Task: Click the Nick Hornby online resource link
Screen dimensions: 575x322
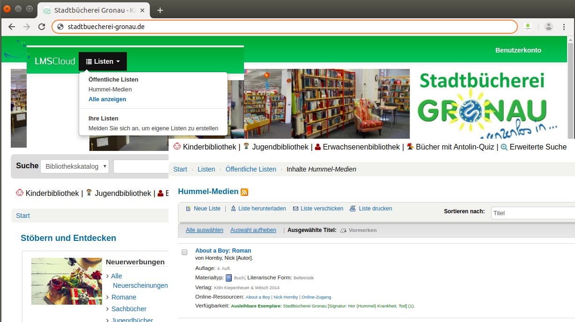Action: pyautogui.click(x=285, y=297)
